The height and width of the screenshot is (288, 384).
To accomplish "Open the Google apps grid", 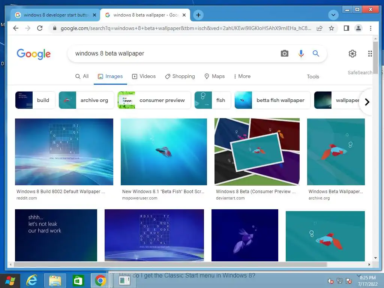I will (370, 53).
